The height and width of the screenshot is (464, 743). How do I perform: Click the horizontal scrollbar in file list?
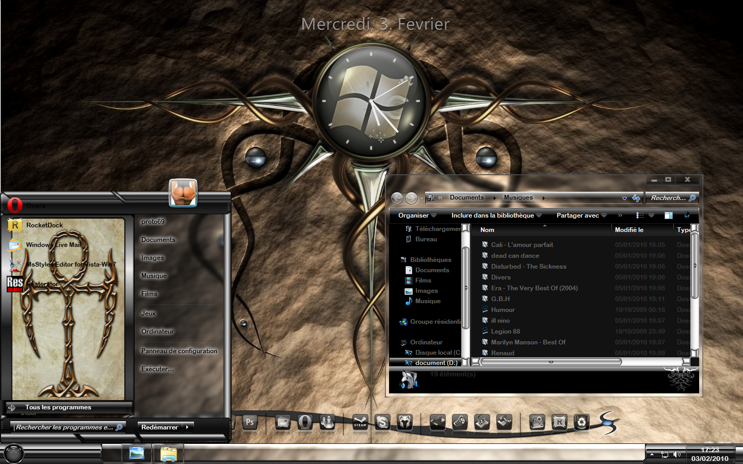tap(551, 362)
